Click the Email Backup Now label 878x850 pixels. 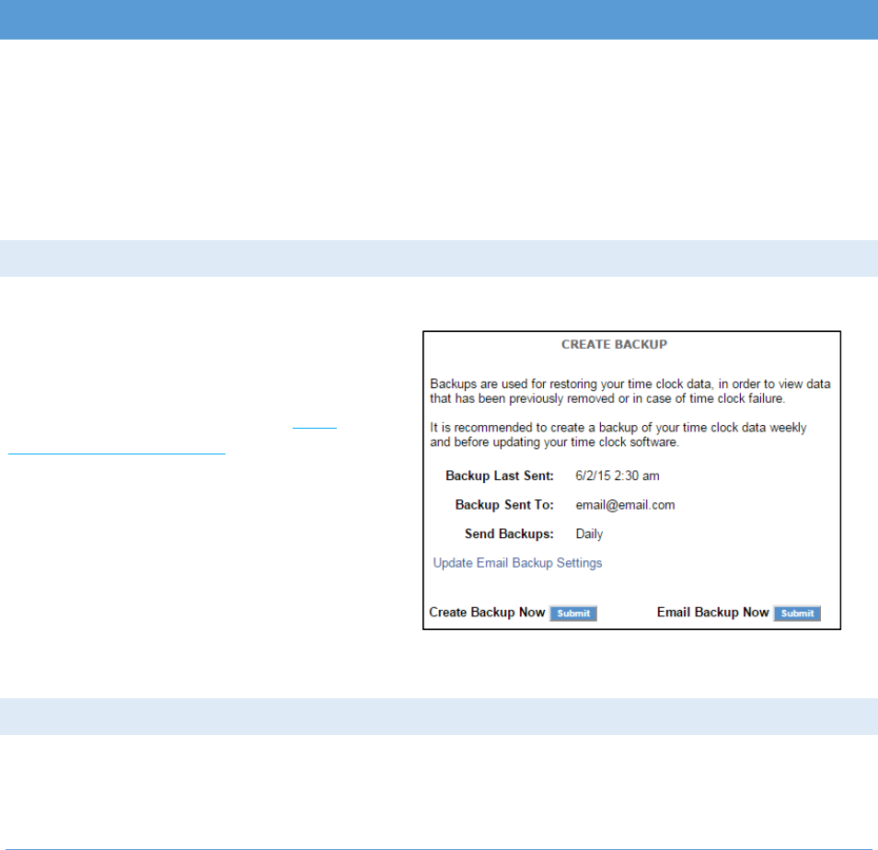click(x=713, y=612)
